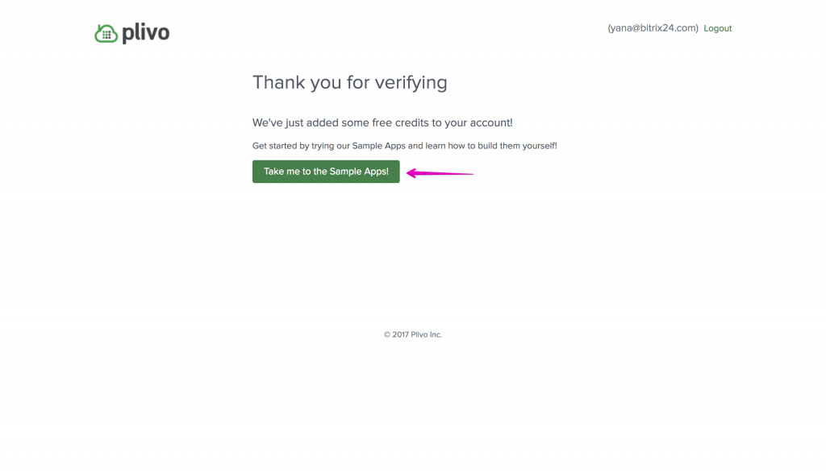This screenshot has height=473, width=826.
Task: Open Sample Apps via the green button
Action: point(326,172)
